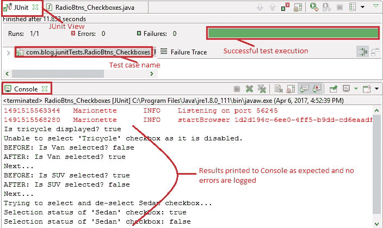Click the 'startBrowser' Marionette log line
This screenshot has height=228, width=383.
point(188,120)
